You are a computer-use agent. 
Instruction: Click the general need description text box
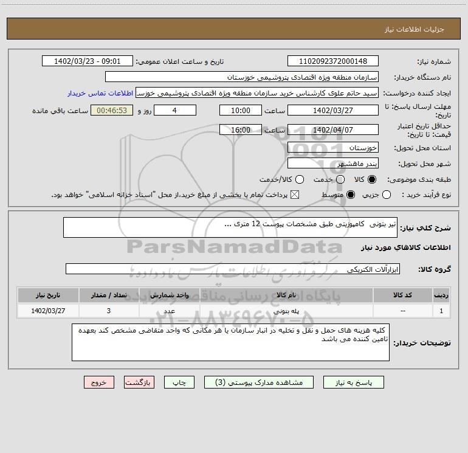coord(230,227)
